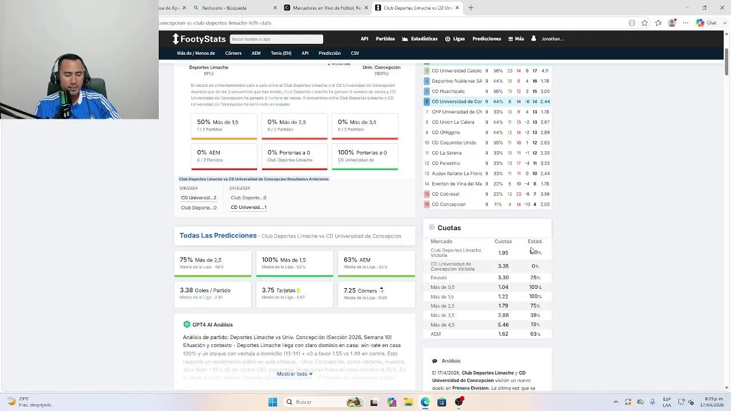Open a new browser tab

(x=471, y=8)
